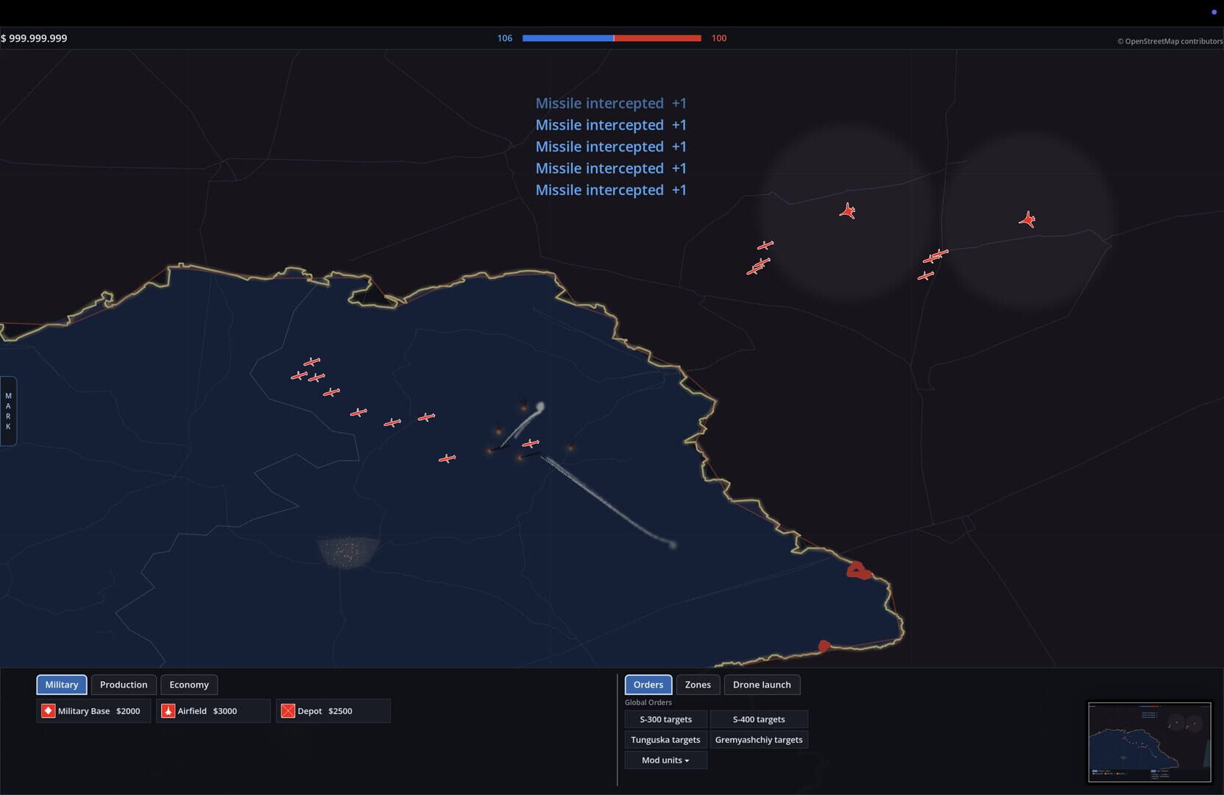Click the glowing city lights cluster
1224x795 pixels.
348,552
